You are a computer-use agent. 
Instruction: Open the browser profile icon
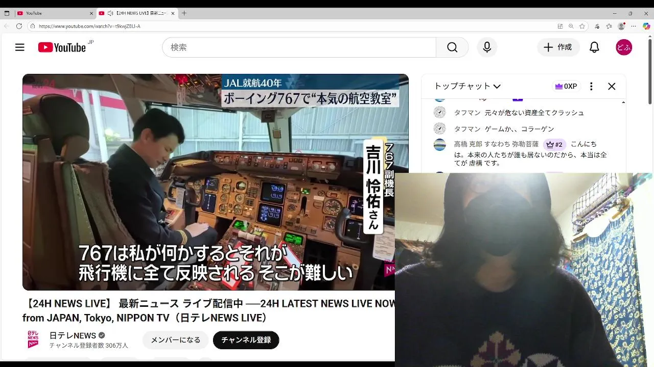point(621,26)
